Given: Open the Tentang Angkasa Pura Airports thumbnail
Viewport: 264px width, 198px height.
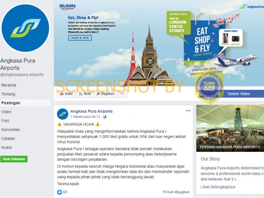Looking at the screenshot, I should tap(230, 128).
